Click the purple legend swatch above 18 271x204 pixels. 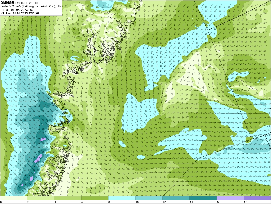pyautogui.click(x=257, y=198)
